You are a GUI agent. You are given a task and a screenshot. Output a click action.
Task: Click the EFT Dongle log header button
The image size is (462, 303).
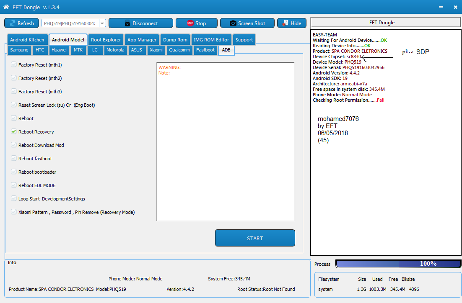[x=385, y=22]
